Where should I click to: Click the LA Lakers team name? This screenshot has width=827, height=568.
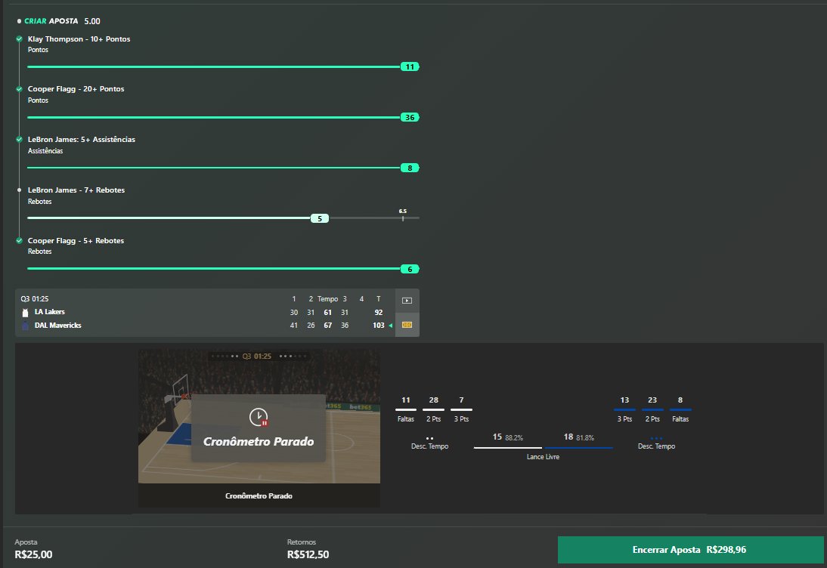(x=50, y=312)
